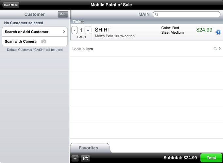Click the plus icon in bottom toolbar

(75, 158)
